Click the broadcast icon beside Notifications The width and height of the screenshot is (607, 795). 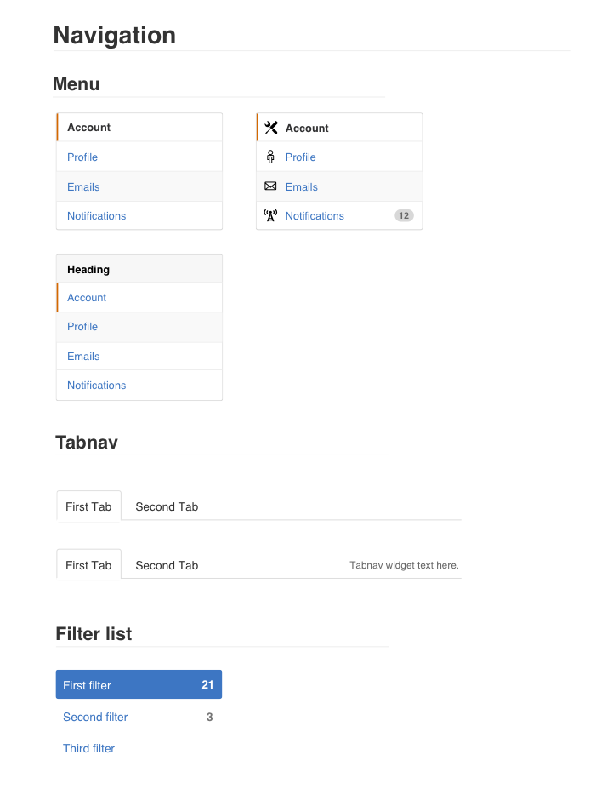(270, 215)
